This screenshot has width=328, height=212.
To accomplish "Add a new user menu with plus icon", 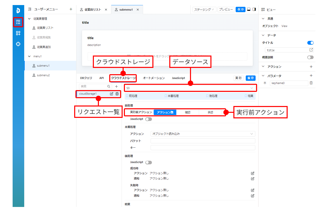I will tap(71, 9).
